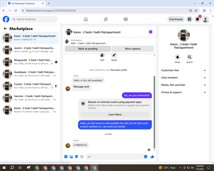Open the Facebook logo home link
The height and width of the screenshot is (171, 214).
pos(6,19)
